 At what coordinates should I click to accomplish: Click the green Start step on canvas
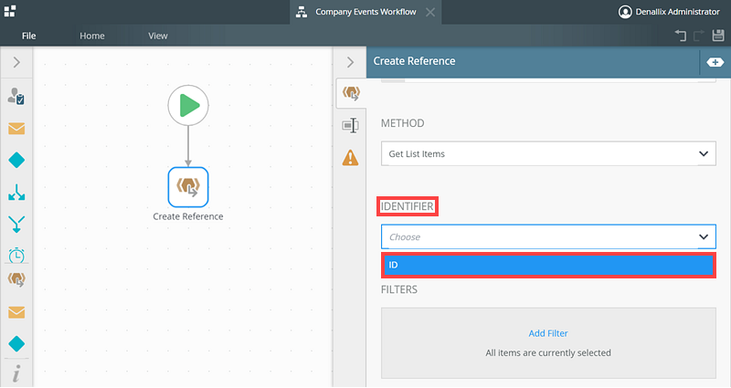pyautogui.click(x=188, y=105)
